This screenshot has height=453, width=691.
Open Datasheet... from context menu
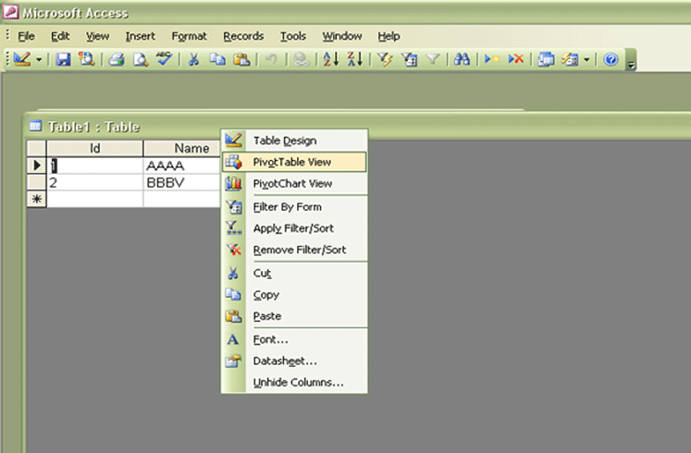pos(294,361)
